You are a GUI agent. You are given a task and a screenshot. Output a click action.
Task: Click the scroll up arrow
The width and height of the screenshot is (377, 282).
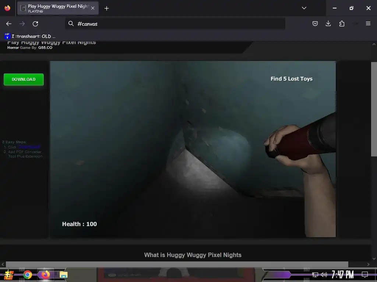point(374,44)
